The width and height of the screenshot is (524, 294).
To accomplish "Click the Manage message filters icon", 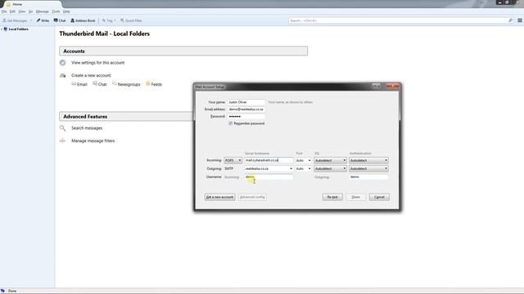I will [62, 141].
